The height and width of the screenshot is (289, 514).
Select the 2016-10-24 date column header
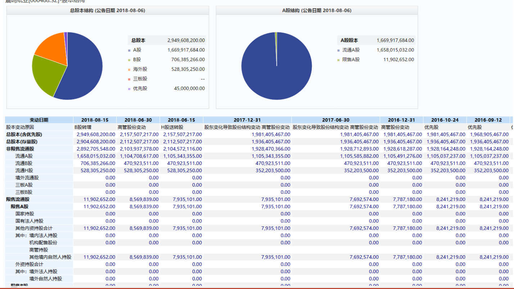pyautogui.click(x=445, y=120)
